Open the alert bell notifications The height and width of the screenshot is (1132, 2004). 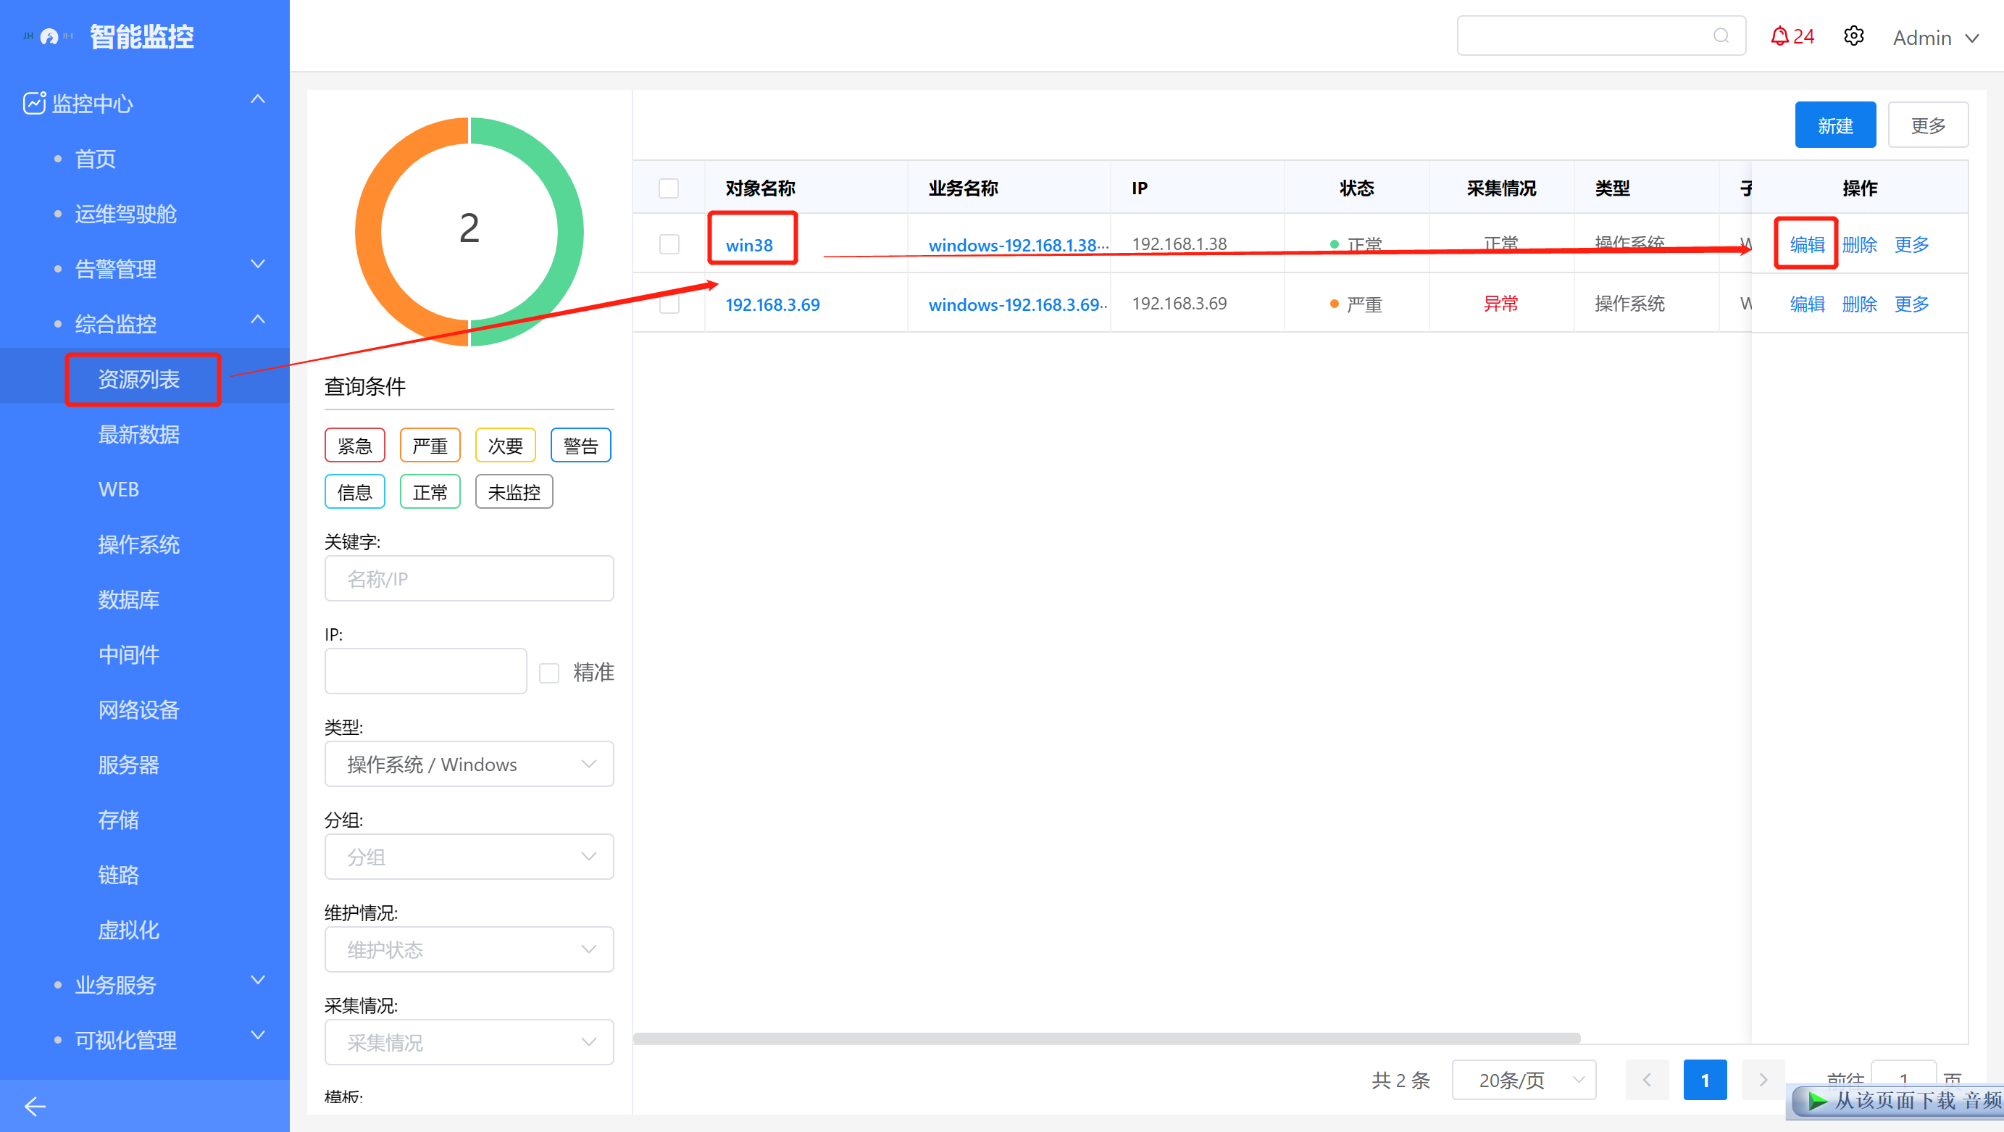tap(1792, 36)
